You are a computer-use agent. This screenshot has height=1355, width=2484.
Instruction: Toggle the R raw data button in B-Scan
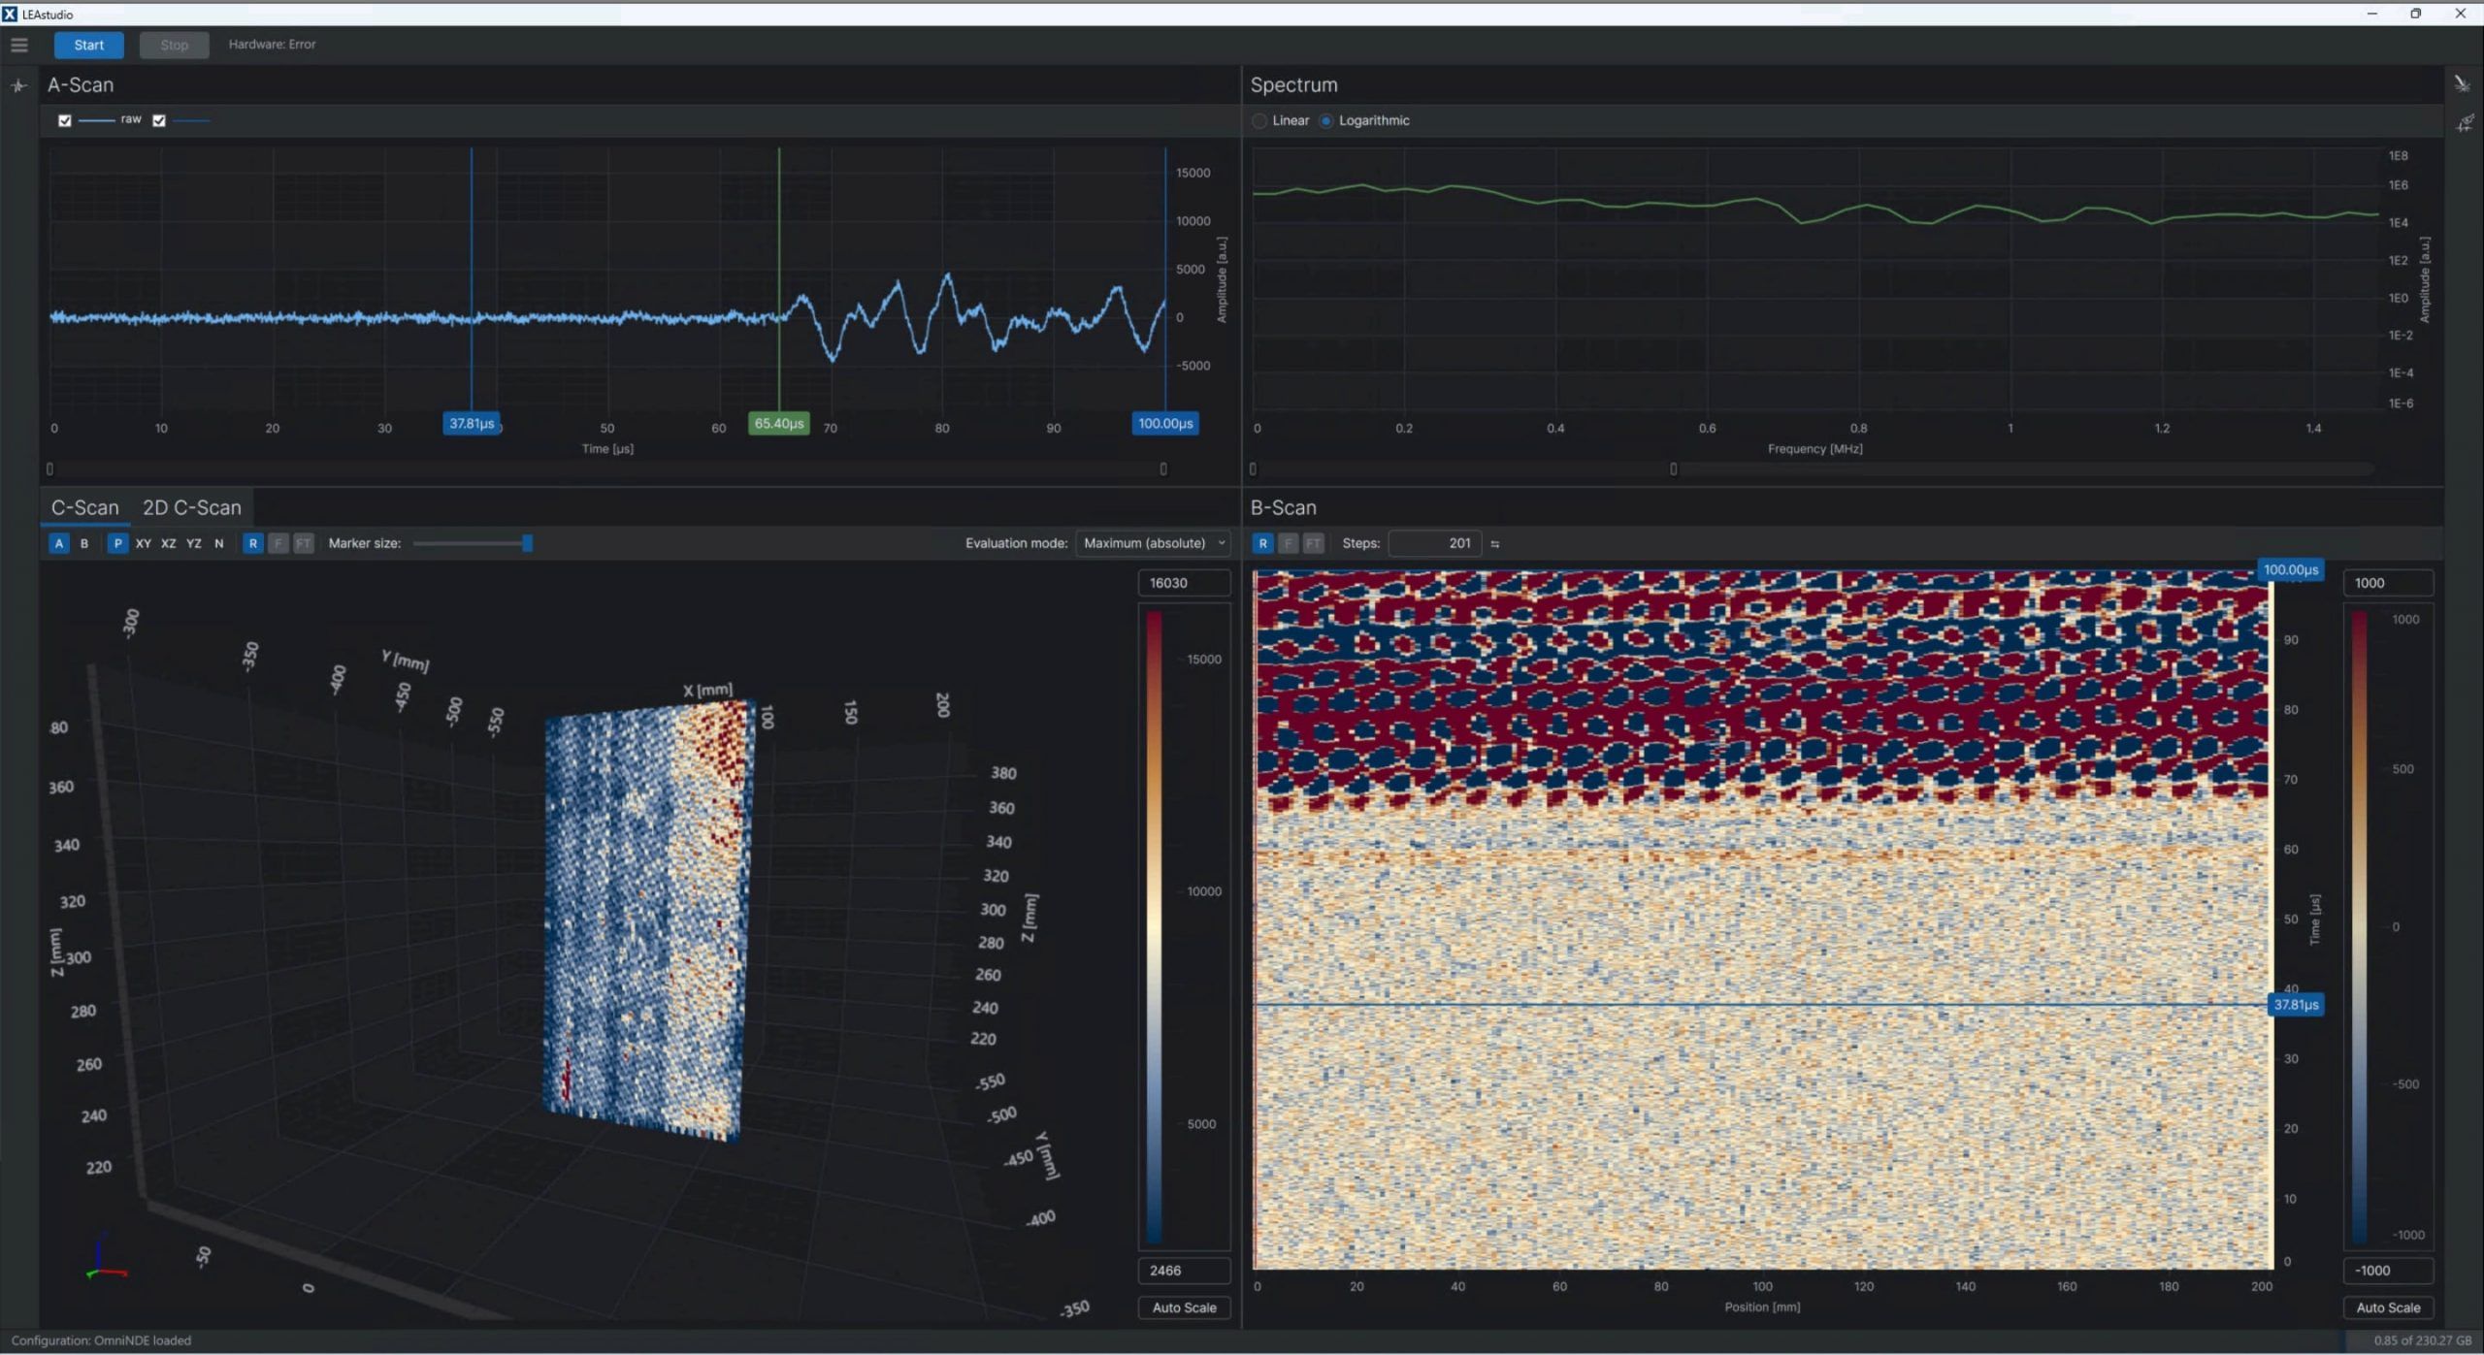pyautogui.click(x=1263, y=543)
